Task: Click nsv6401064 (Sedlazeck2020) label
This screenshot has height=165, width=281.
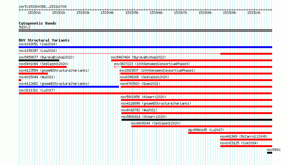Action: click(44, 64)
